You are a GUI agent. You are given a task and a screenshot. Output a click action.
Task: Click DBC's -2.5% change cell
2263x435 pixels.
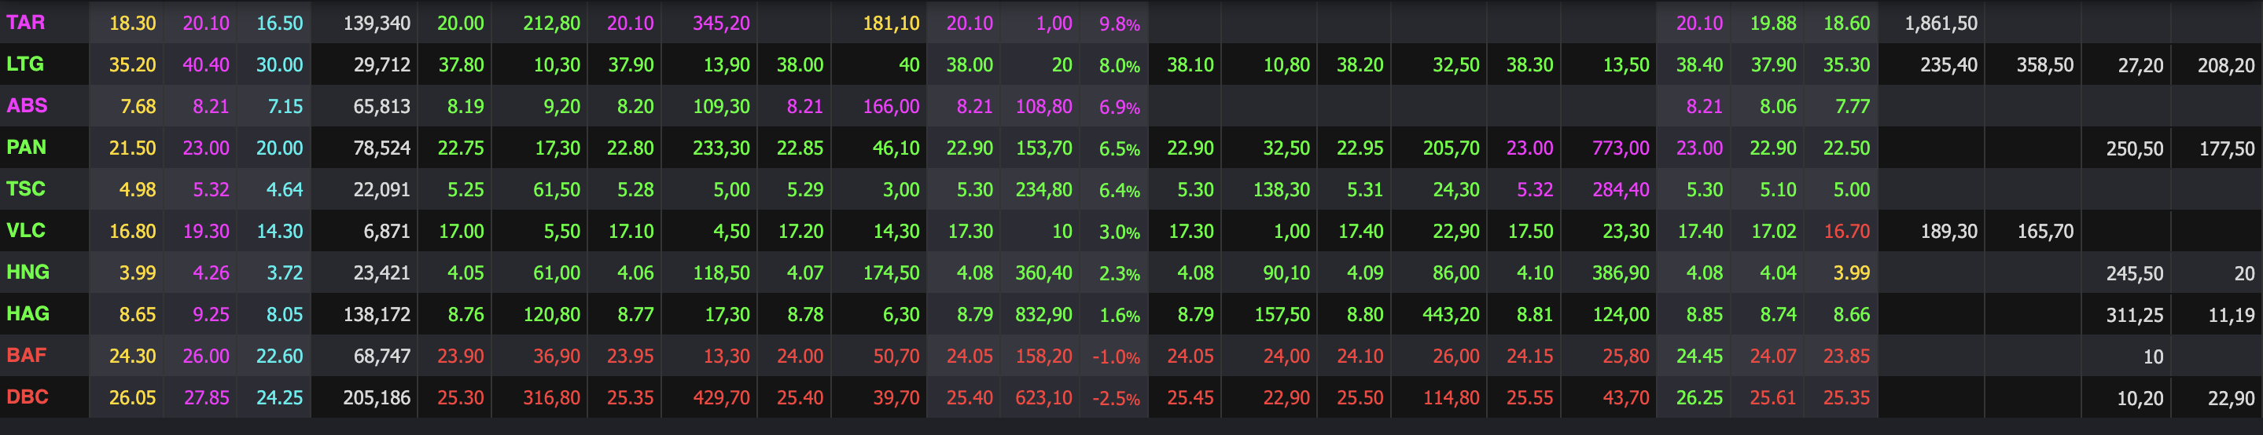coord(1116,398)
